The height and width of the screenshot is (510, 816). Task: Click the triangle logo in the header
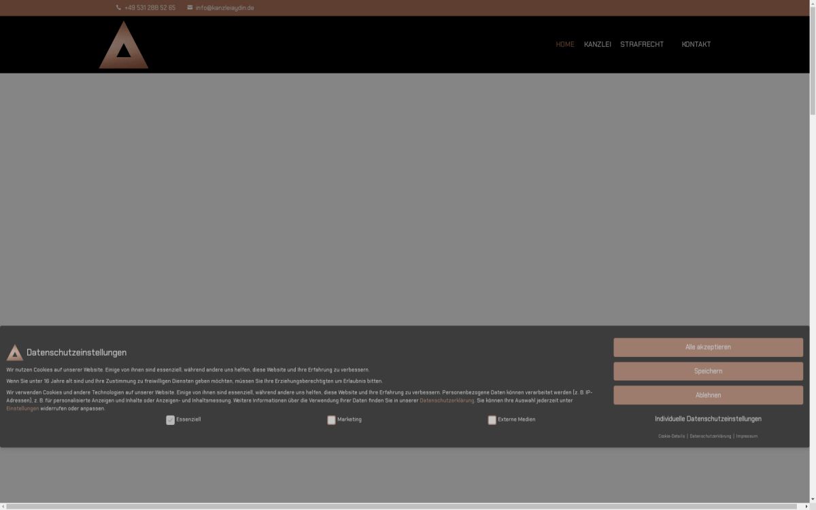pos(123,46)
